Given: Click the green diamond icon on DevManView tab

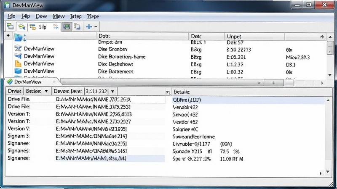Looking at the screenshot, I should click(10, 81).
